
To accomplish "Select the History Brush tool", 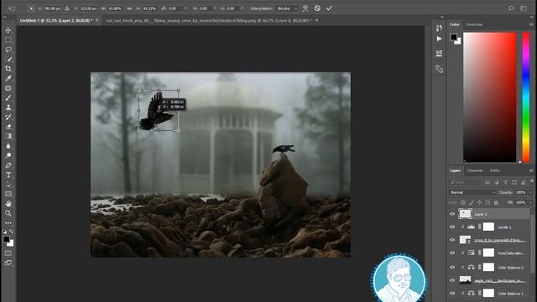I will pos(8,117).
